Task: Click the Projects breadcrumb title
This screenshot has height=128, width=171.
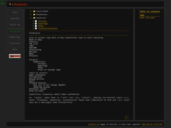Action: coord(20,4)
